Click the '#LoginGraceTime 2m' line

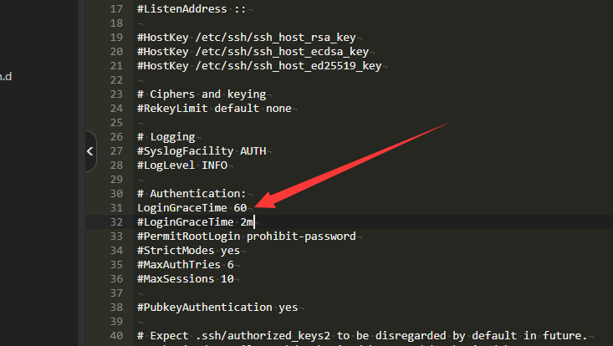(x=195, y=222)
